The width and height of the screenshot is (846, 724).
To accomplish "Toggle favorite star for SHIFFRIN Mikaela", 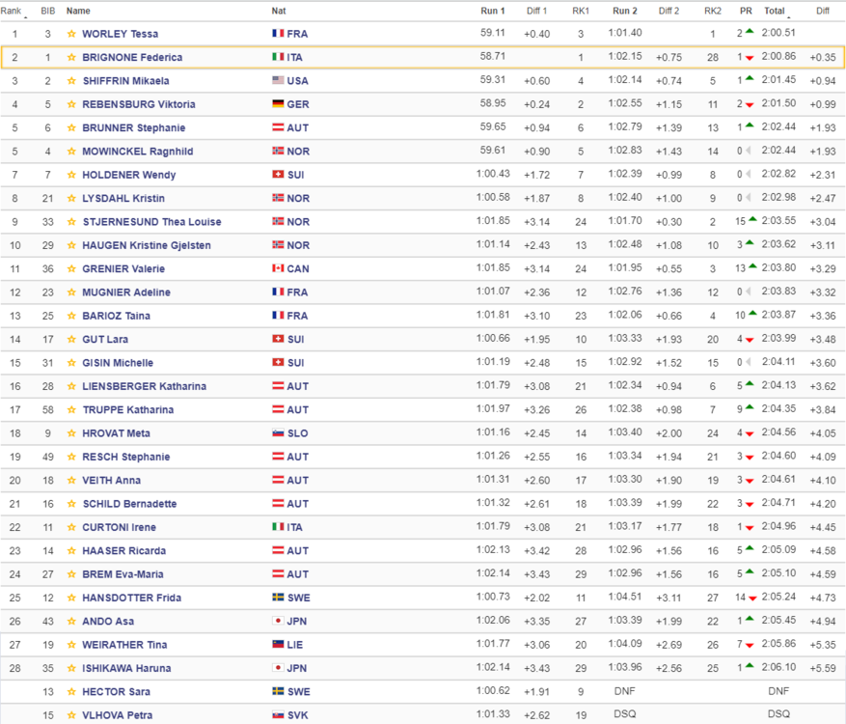I will [x=71, y=81].
